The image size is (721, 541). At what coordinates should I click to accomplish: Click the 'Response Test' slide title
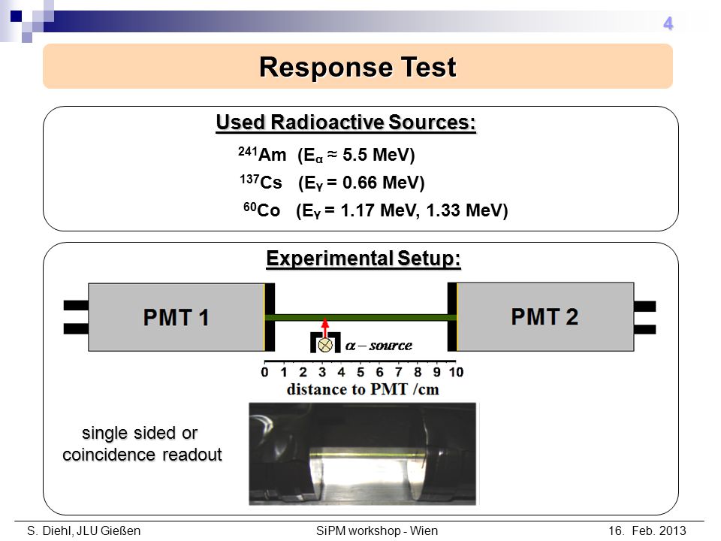coord(357,67)
